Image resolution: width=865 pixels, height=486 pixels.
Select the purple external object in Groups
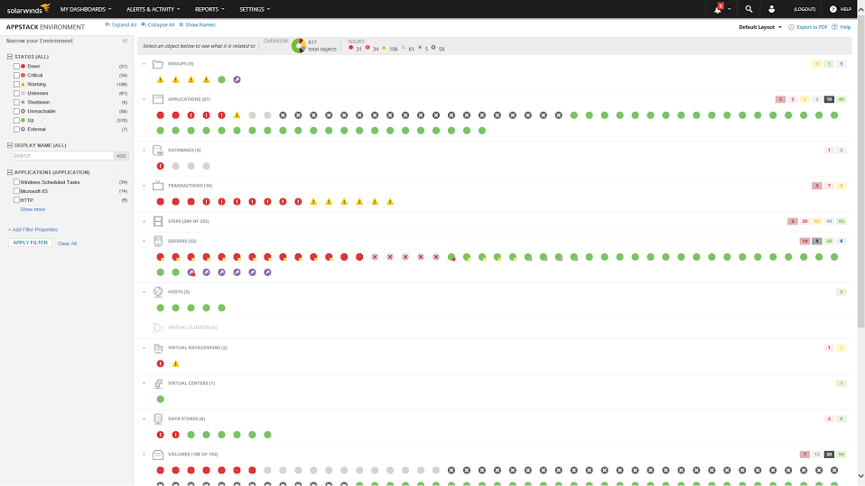click(237, 80)
